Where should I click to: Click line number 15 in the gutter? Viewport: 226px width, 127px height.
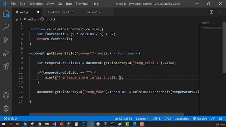click(21, 92)
